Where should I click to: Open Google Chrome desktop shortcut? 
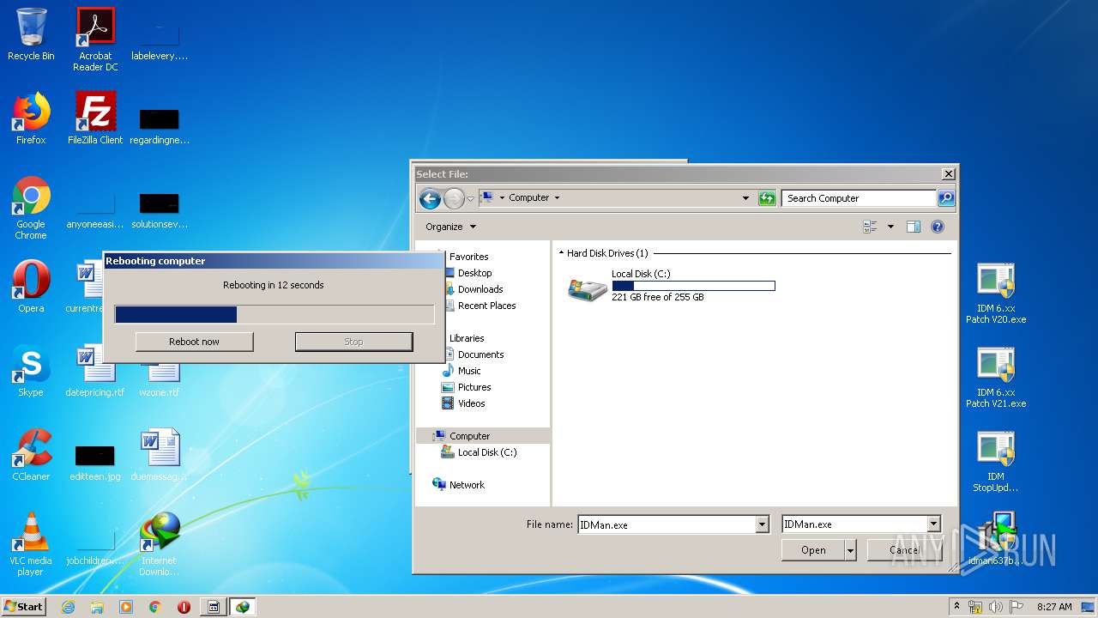pyautogui.click(x=31, y=208)
